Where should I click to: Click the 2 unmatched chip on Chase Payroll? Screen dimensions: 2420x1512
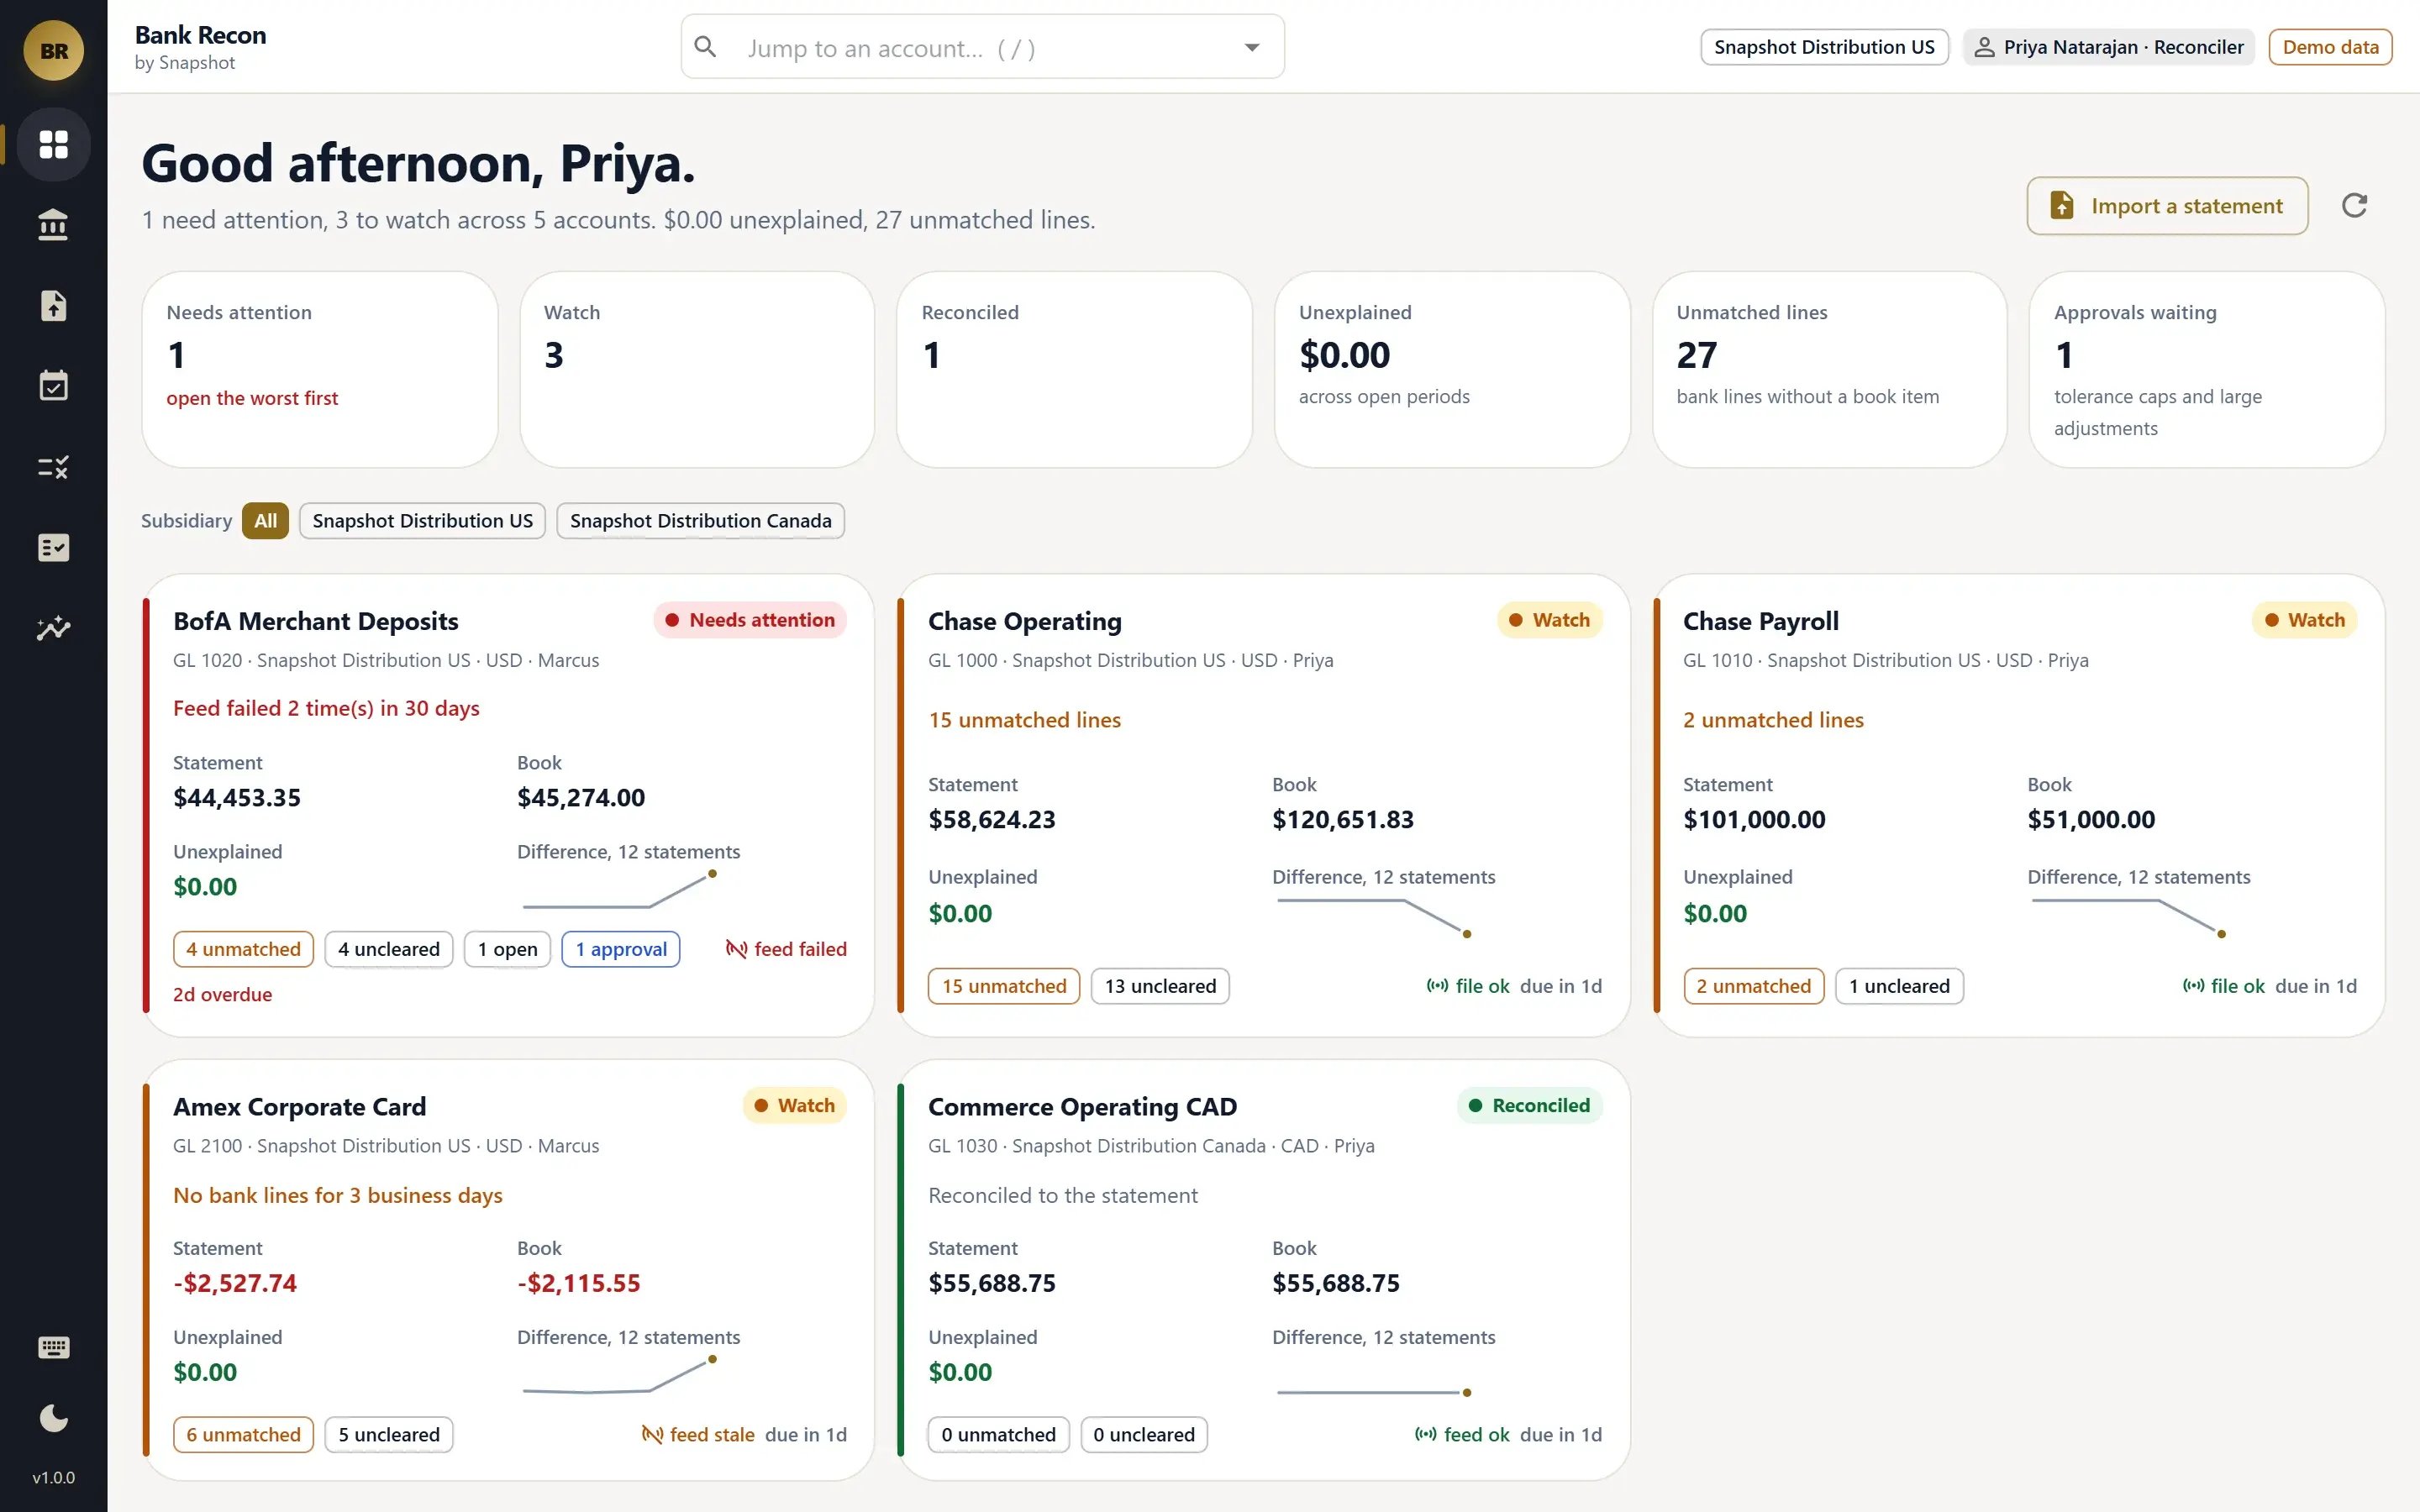tap(1753, 986)
